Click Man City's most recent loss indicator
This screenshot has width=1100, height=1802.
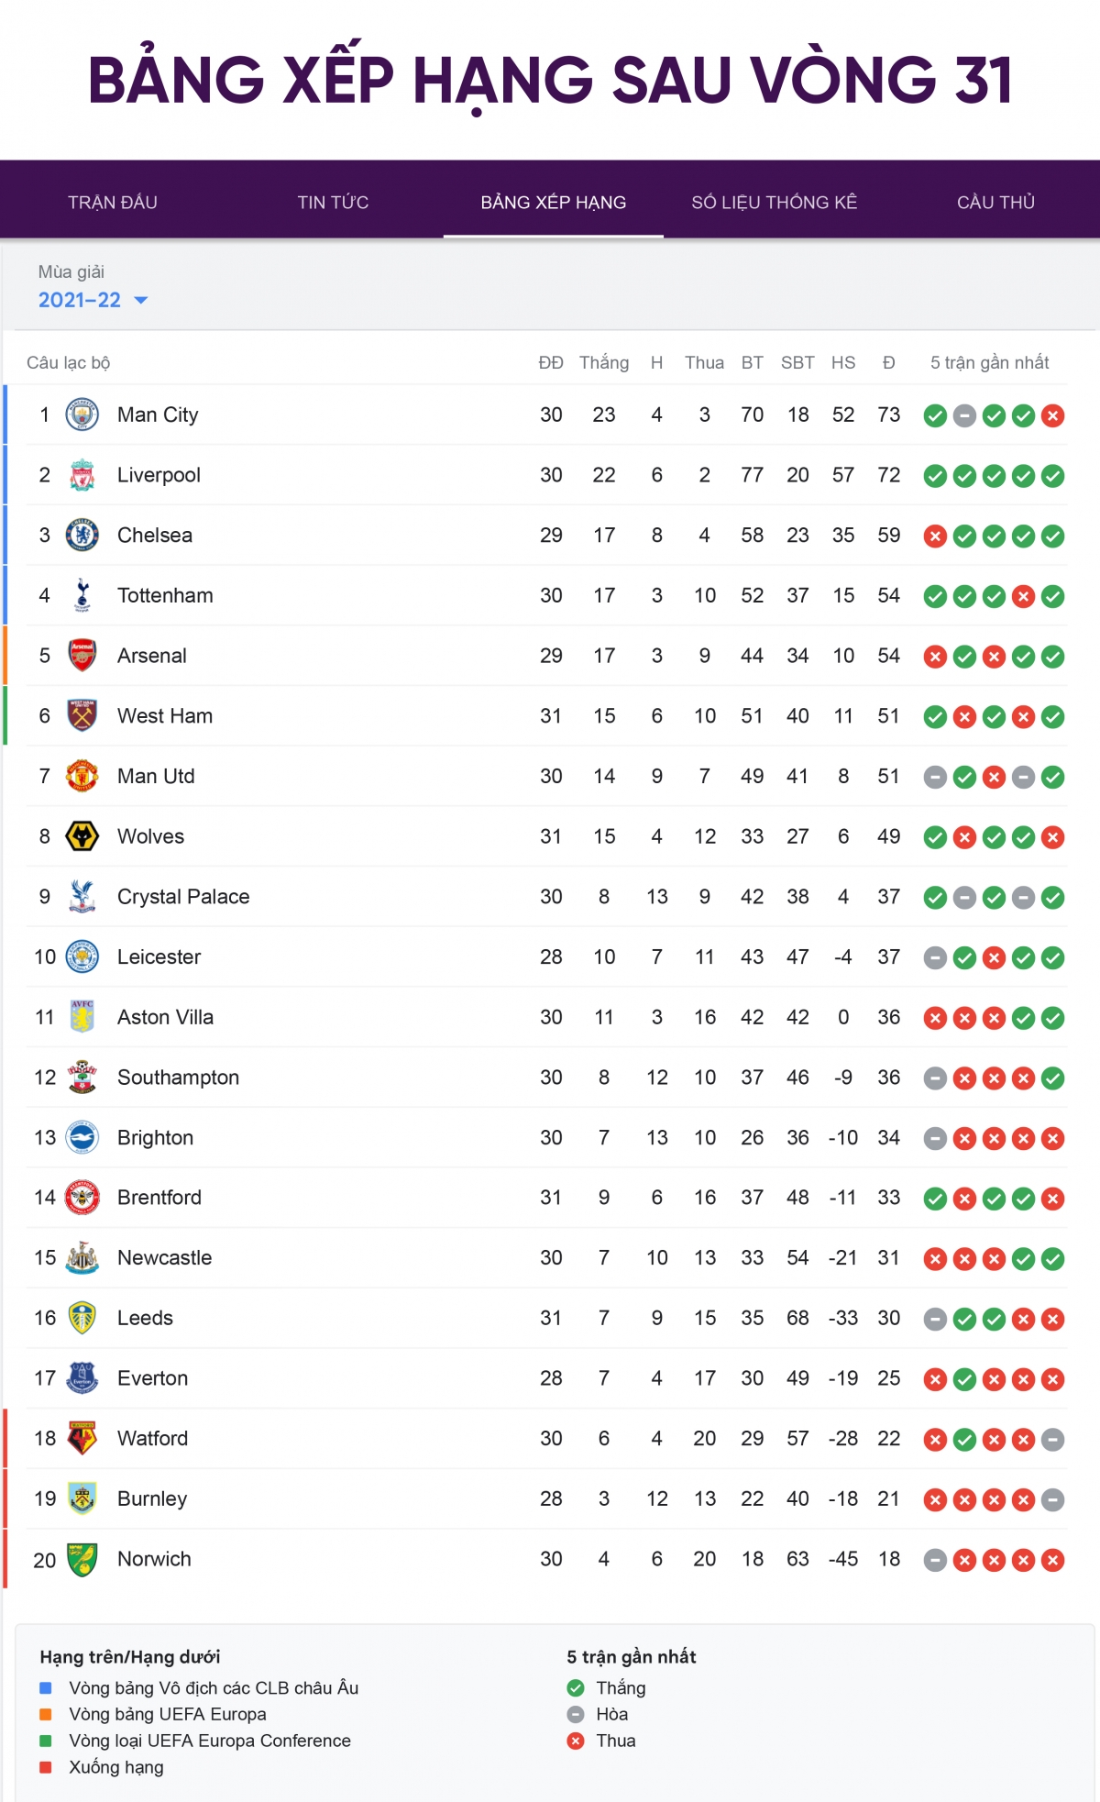pos(1053,415)
